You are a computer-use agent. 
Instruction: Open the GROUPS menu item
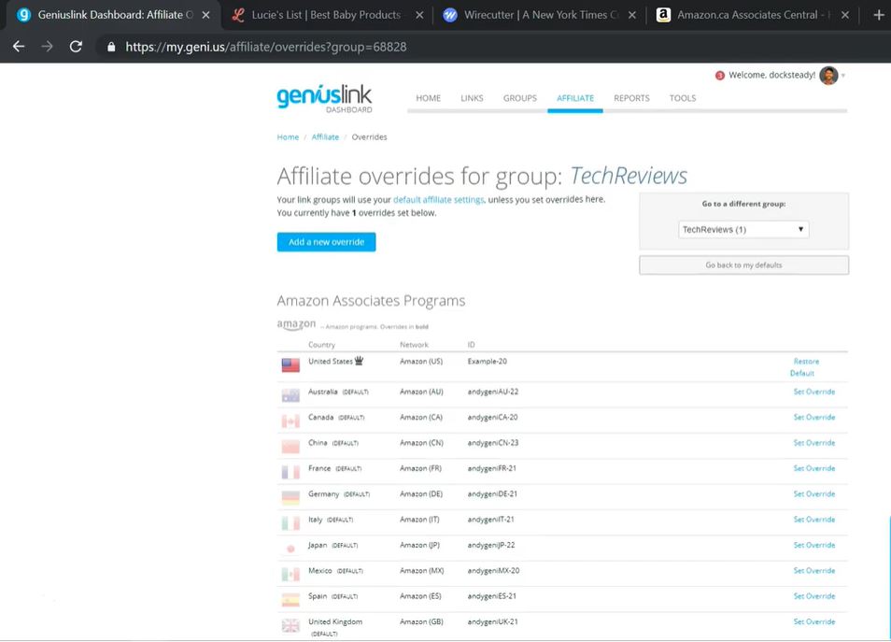click(x=520, y=98)
